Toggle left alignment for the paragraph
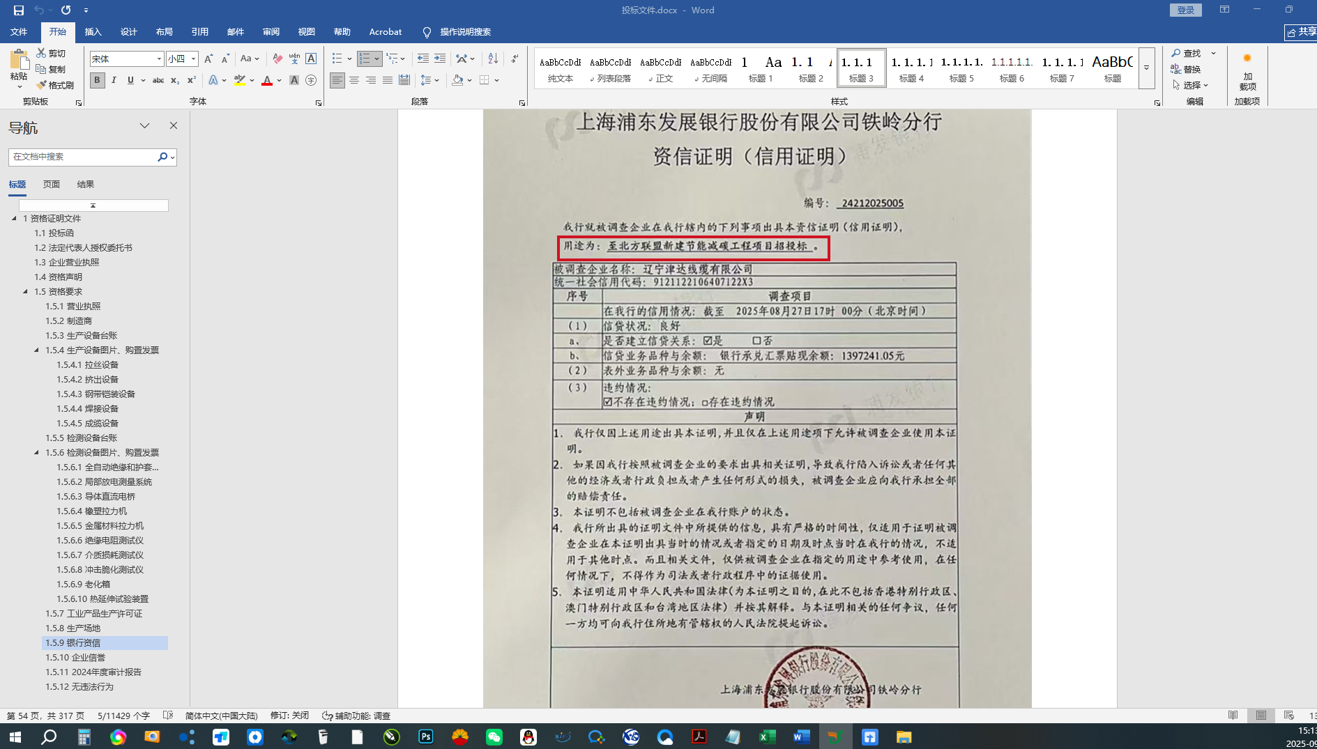Viewport: 1317px width, 749px height. coord(337,80)
